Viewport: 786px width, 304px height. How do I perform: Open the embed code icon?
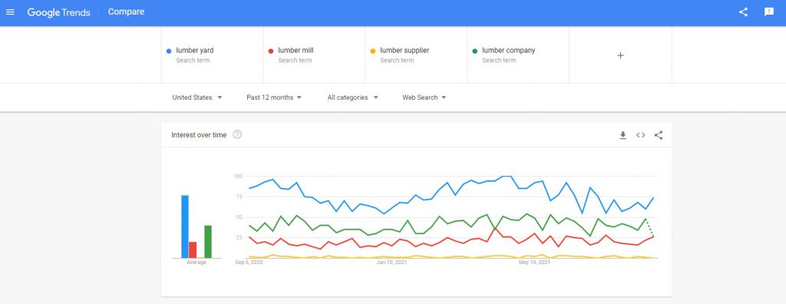641,135
